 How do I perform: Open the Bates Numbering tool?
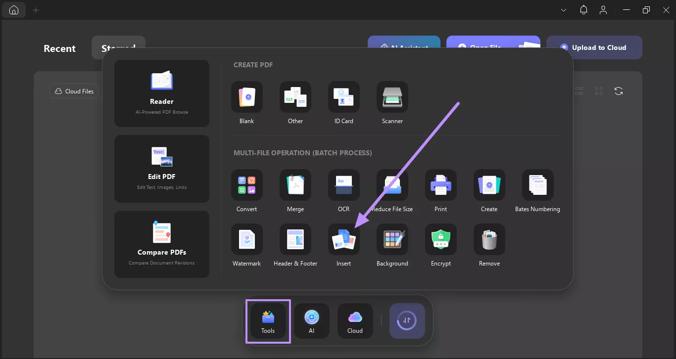click(538, 185)
